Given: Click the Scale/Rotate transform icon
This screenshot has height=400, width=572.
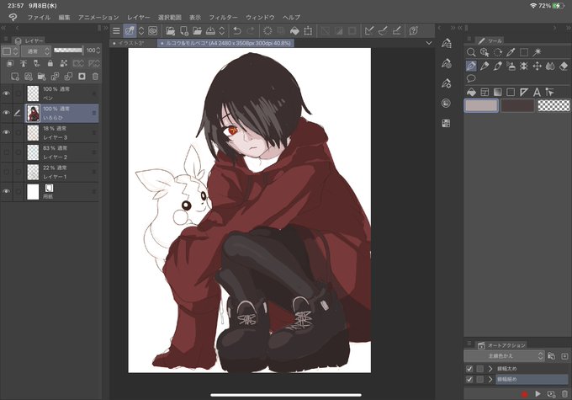Looking at the screenshot, I should (x=308, y=30).
